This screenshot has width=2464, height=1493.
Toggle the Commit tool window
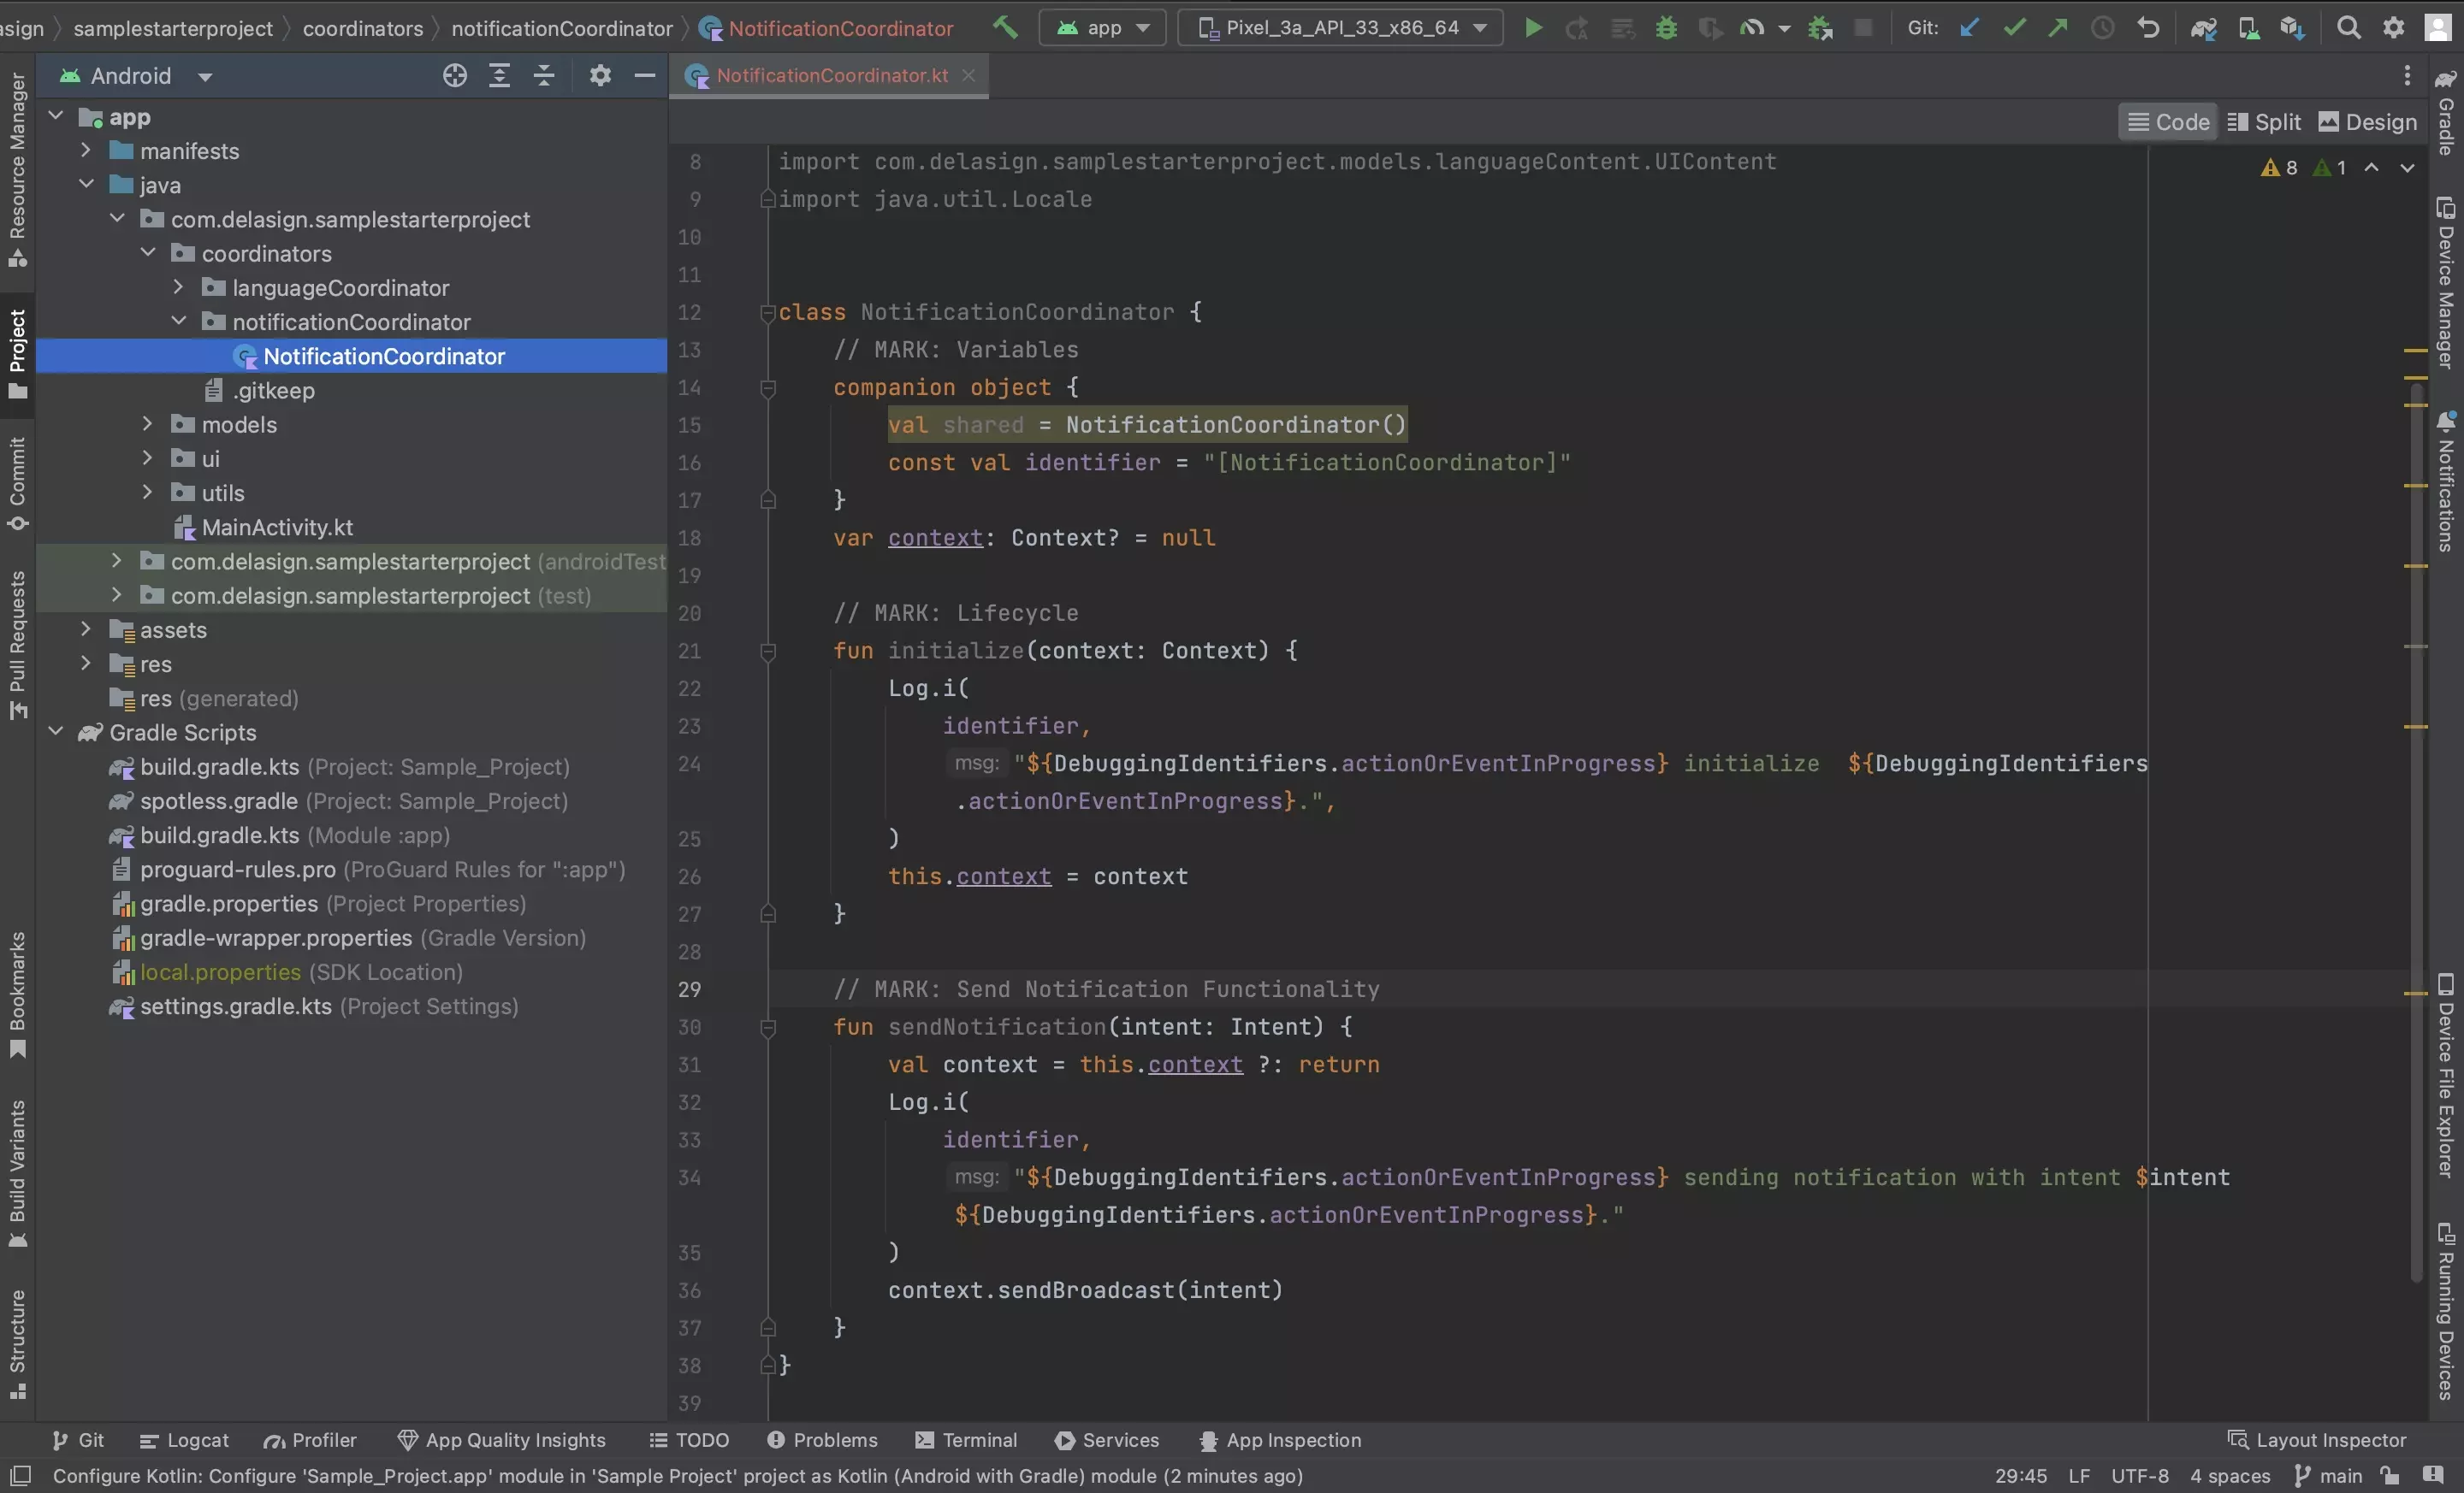point(17,482)
